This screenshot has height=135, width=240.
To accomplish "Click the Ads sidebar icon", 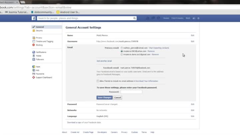I will pos(34,70).
